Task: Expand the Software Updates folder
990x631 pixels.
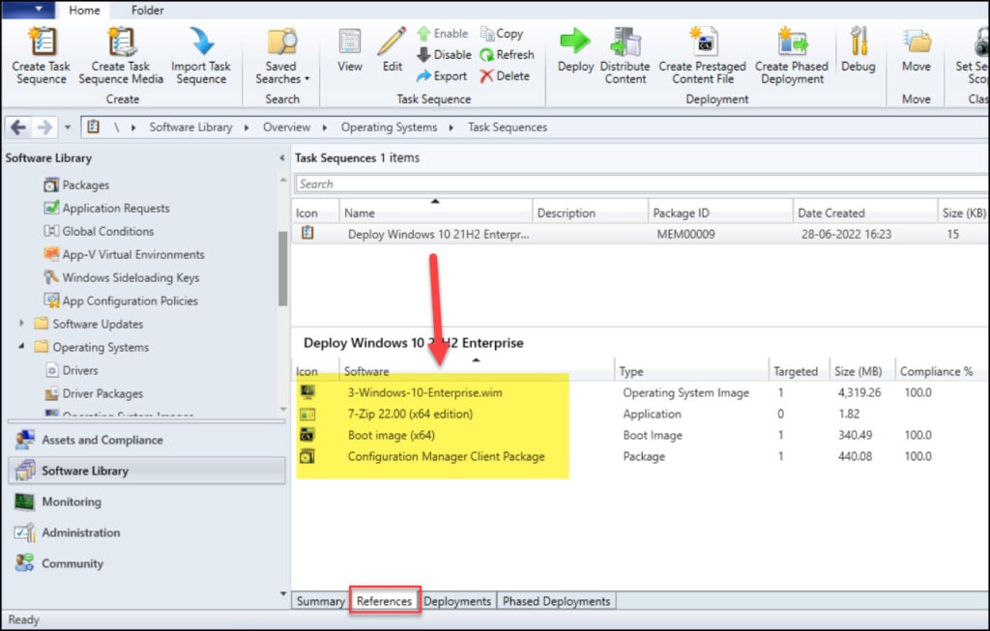Action: tap(21, 323)
